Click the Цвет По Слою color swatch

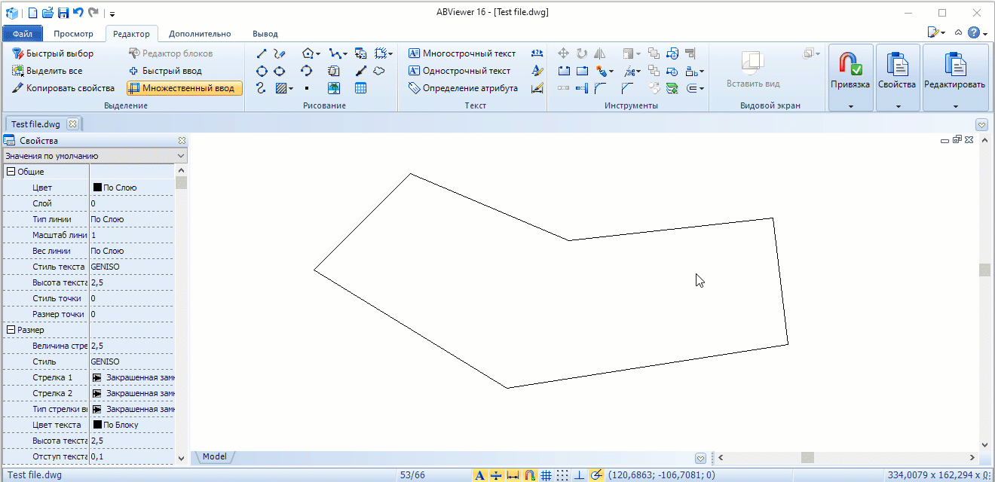[97, 188]
